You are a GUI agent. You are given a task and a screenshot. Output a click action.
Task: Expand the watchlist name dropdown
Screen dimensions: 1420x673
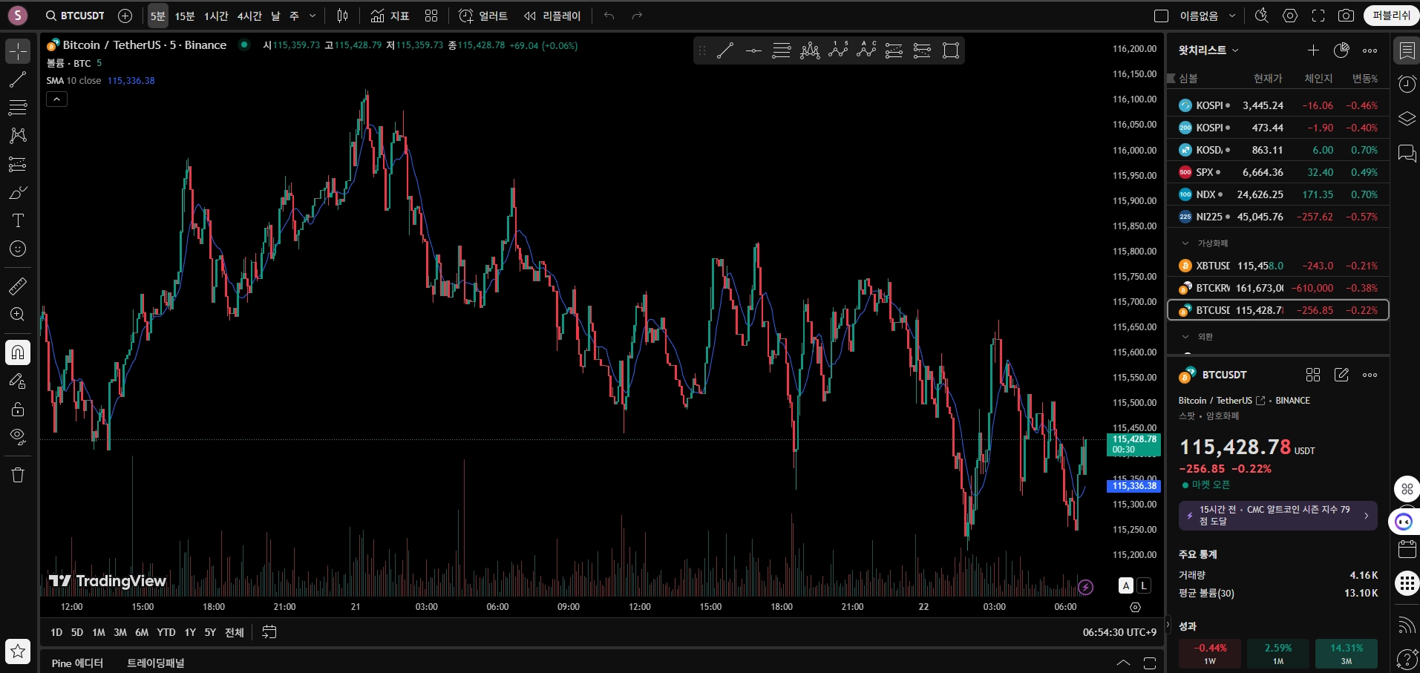point(1208,50)
